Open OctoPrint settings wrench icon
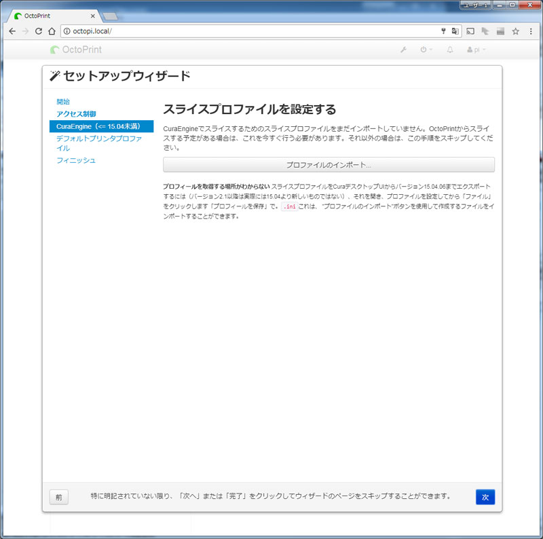 point(403,50)
